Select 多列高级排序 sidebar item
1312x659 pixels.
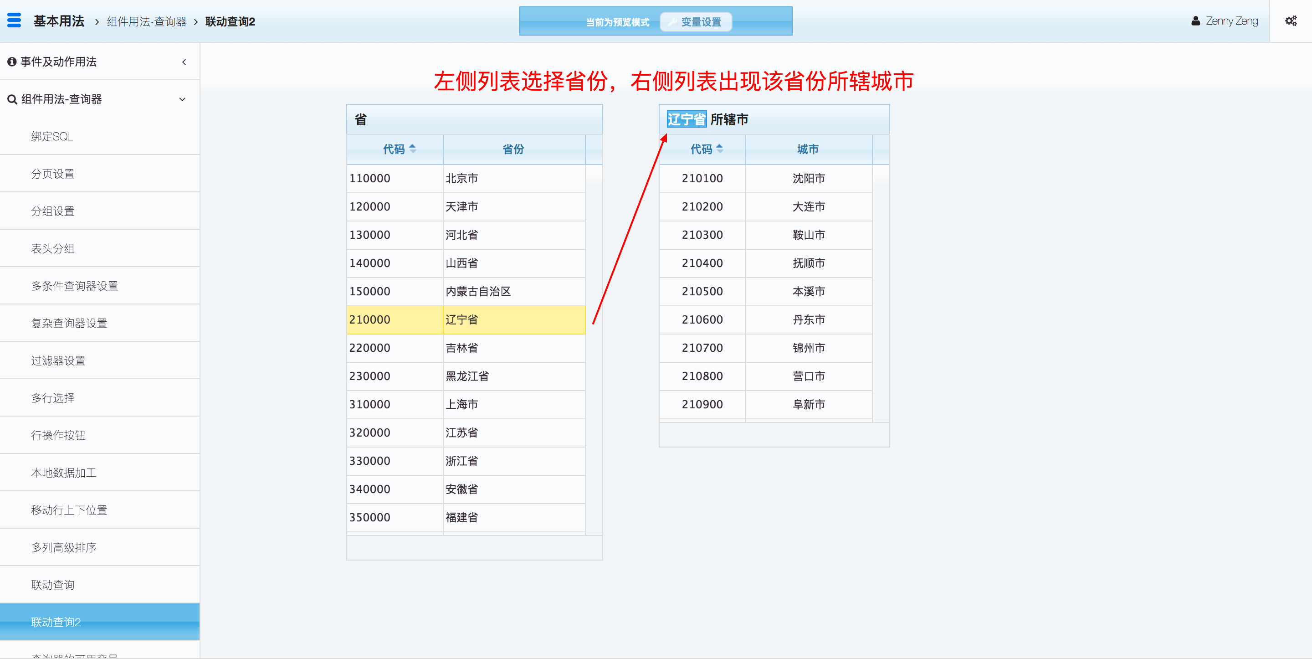(x=64, y=547)
